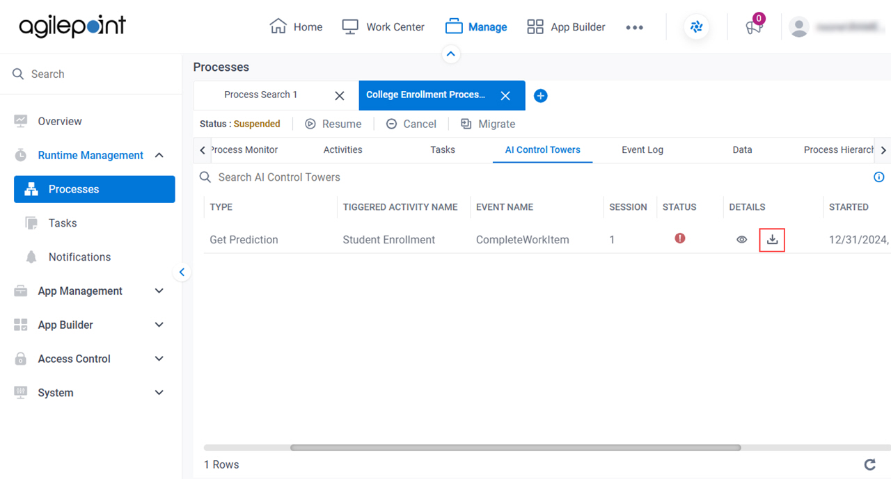Resume the suspended process
The width and height of the screenshot is (891, 479).
333,124
